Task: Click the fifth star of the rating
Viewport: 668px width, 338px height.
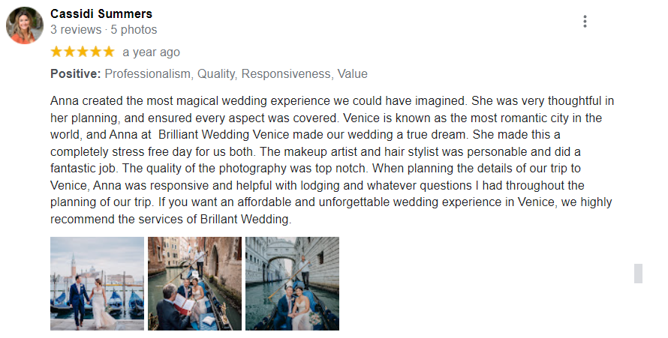Action: (108, 52)
